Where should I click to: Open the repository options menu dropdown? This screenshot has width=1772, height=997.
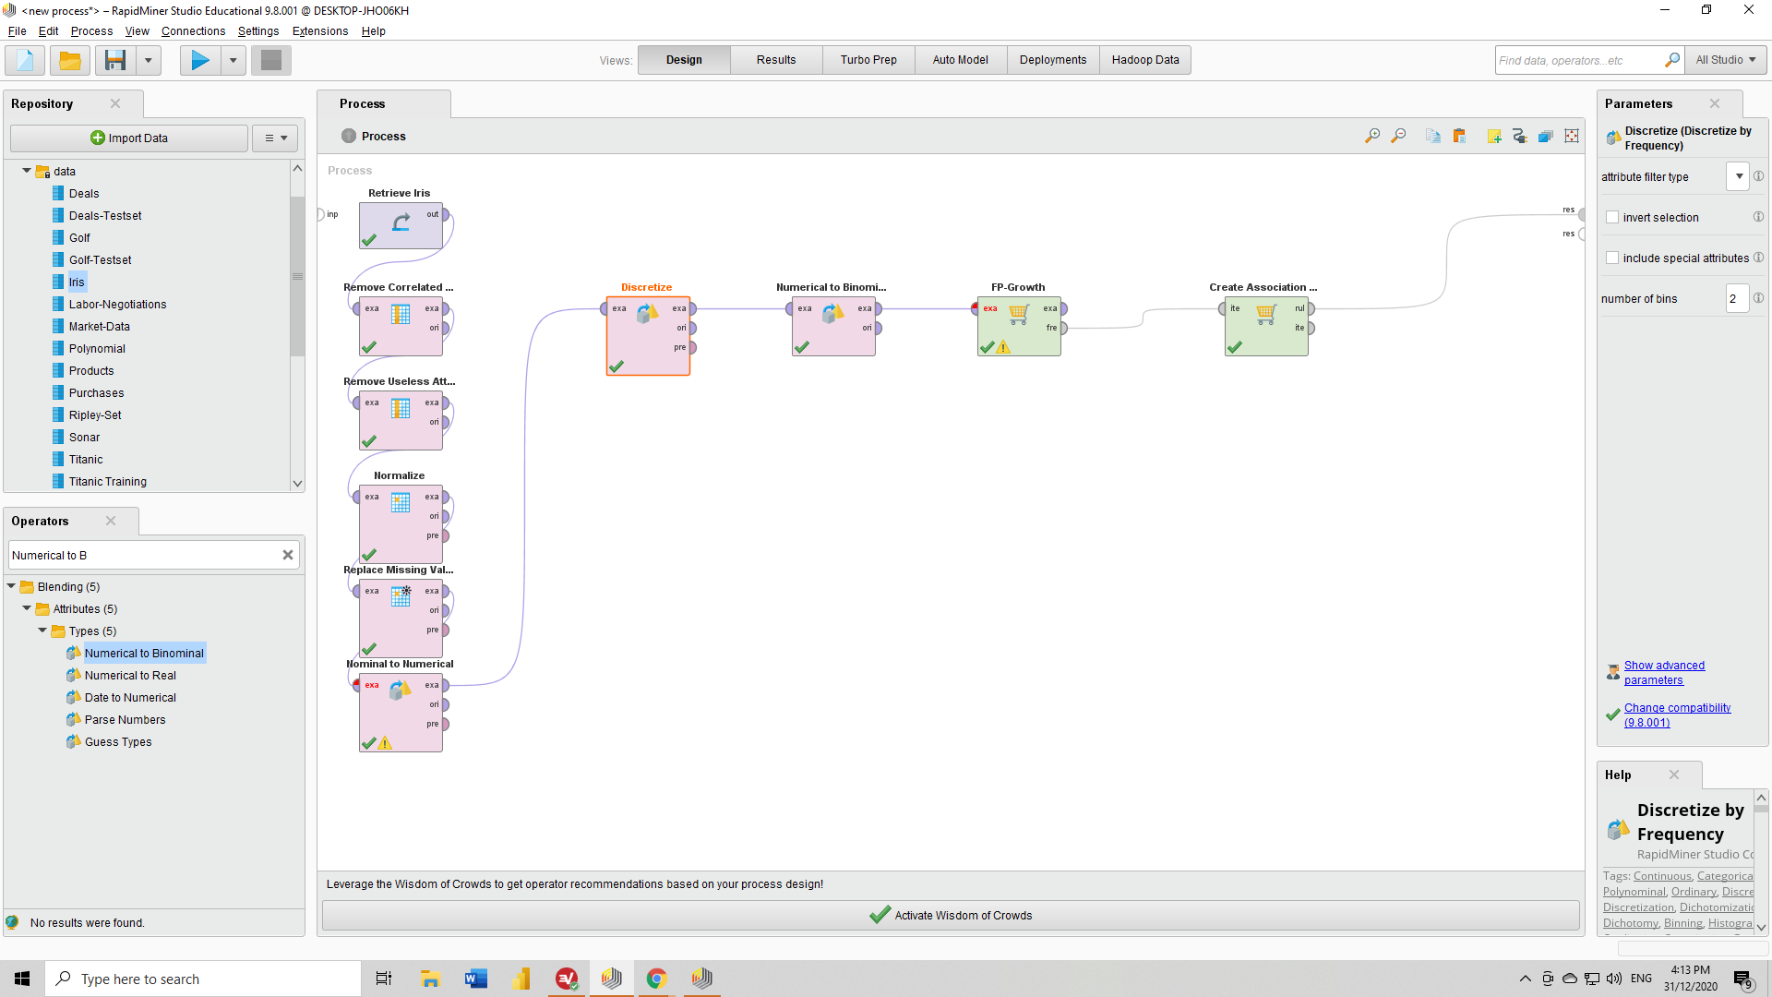(275, 138)
